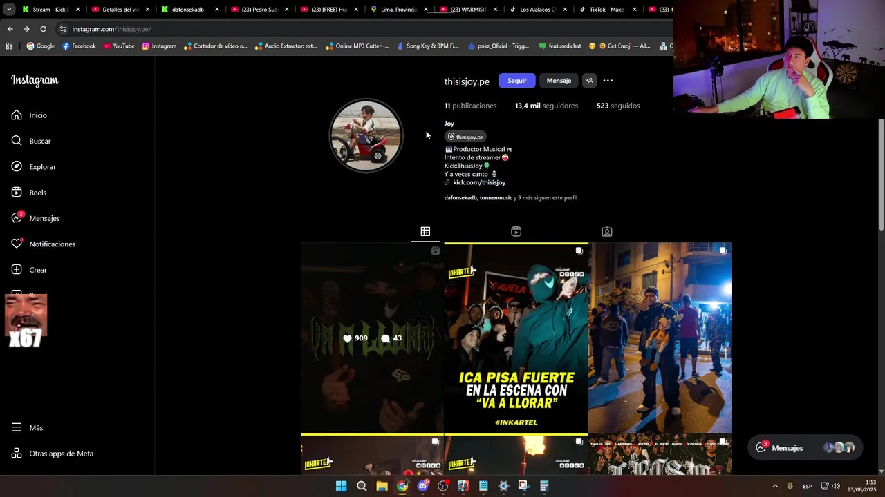Switch to the tagged photos tab

pos(606,232)
